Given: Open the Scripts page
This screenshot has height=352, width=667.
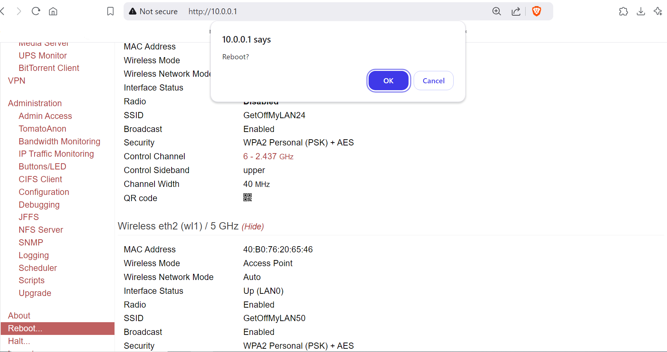Looking at the screenshot, I should click(32, 280).
